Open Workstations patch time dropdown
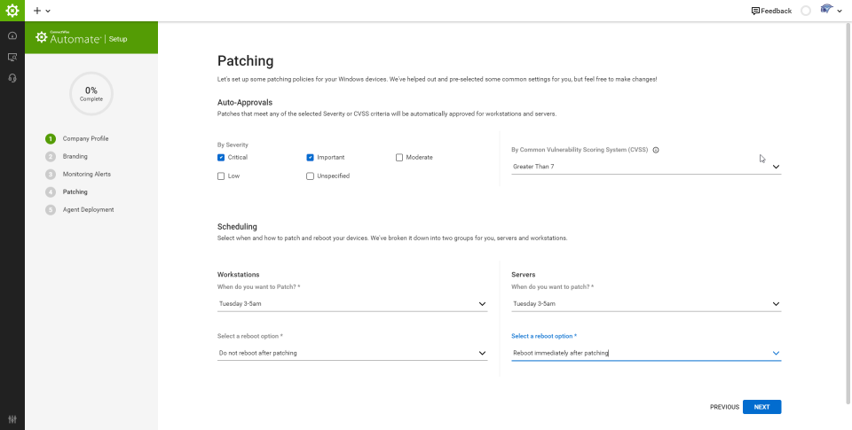This screenshot has height=430, width=852. tap(352, 303)
